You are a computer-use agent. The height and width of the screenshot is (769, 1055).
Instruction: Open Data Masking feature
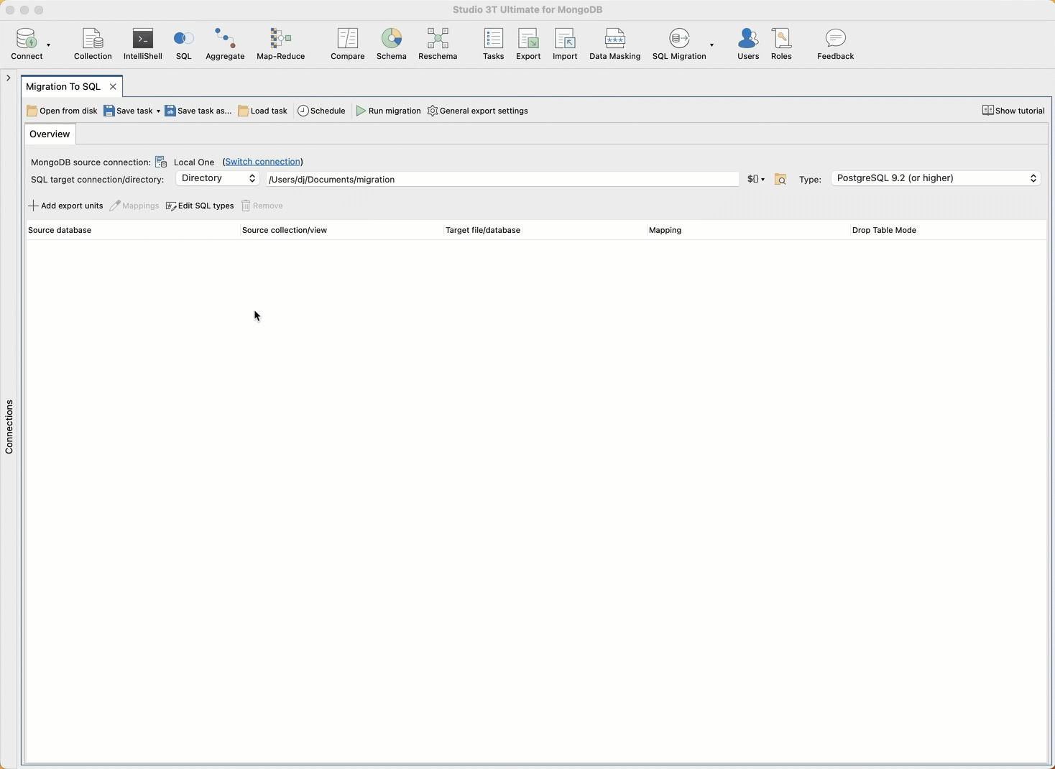[x=614, y=44]
